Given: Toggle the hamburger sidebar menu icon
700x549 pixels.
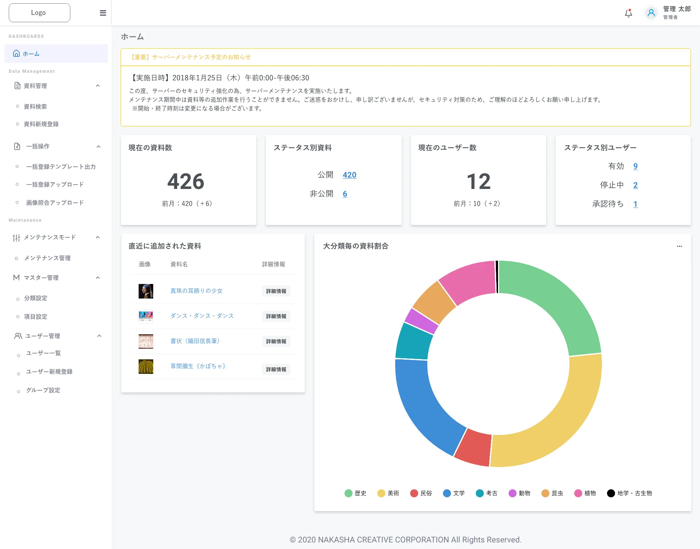Looking at the screenshot, I should pos(103,13).
